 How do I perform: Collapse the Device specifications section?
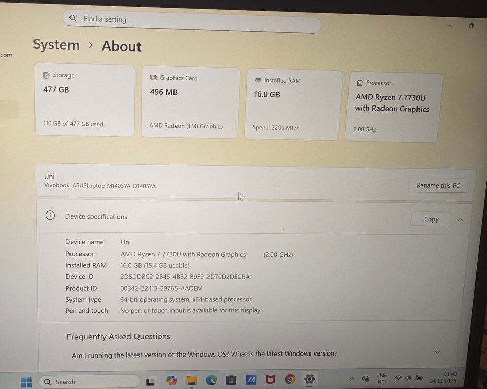(461, 220)
